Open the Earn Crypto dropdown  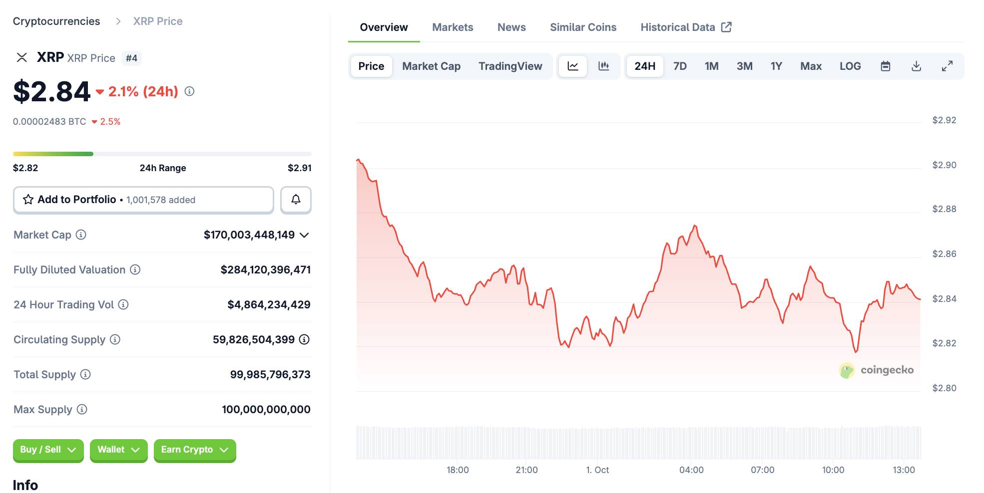[x=194, y=450]
